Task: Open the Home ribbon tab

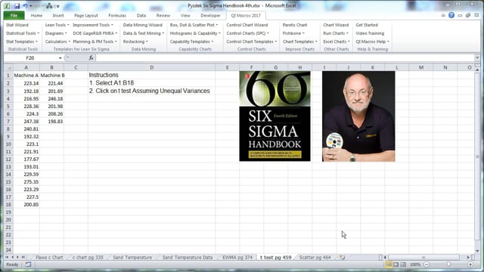Action: click(x=36, y=15)
